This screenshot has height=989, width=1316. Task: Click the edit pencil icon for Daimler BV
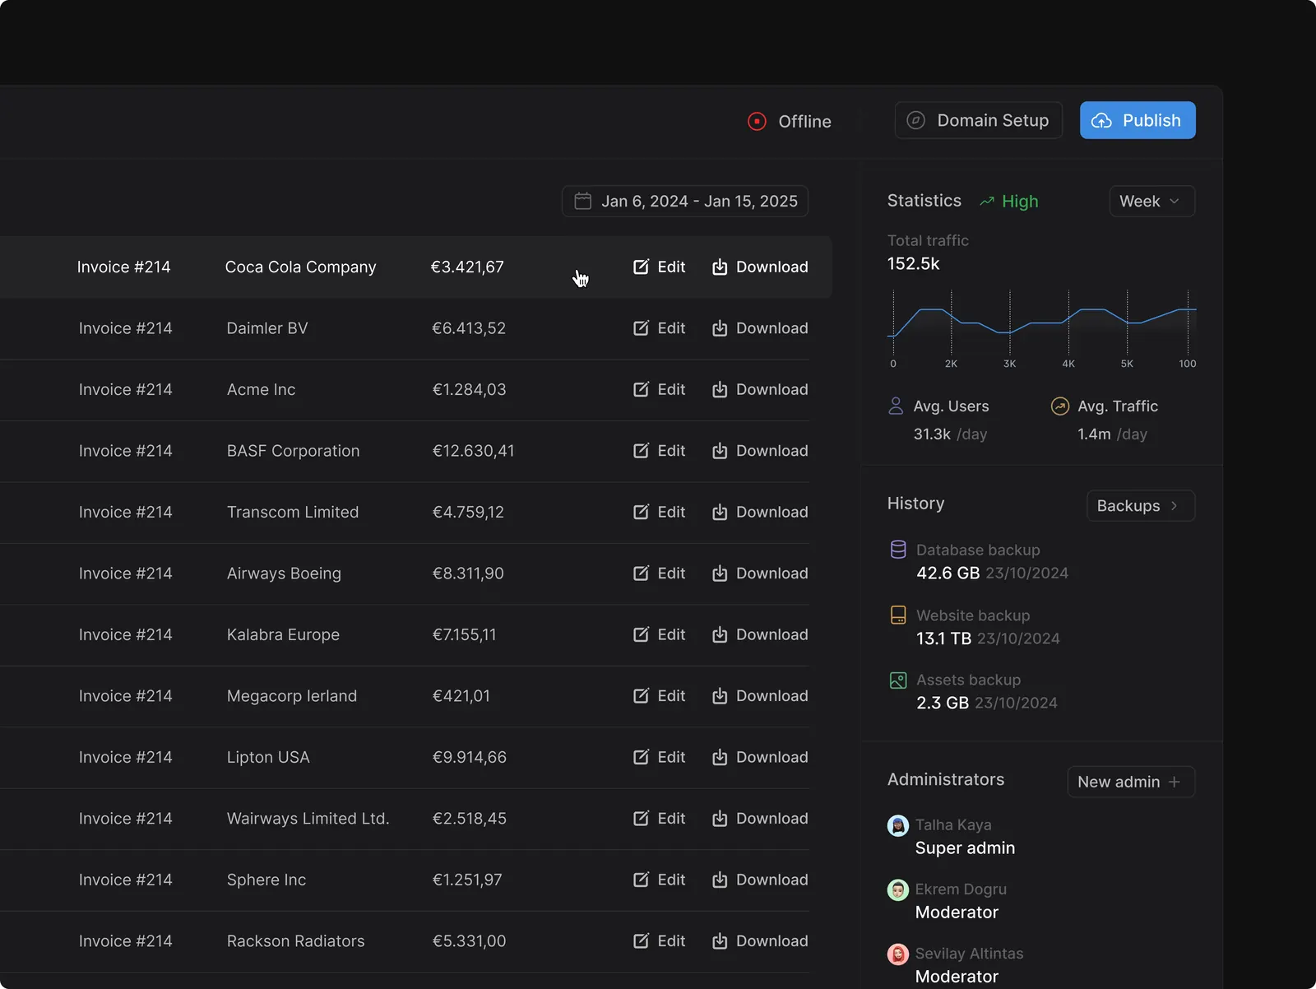click(641, 328)
